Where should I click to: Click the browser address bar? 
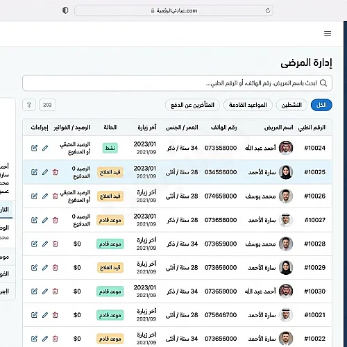point(173,10)
